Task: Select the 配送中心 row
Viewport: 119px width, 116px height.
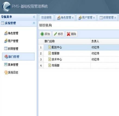Action: pos(79,47)
